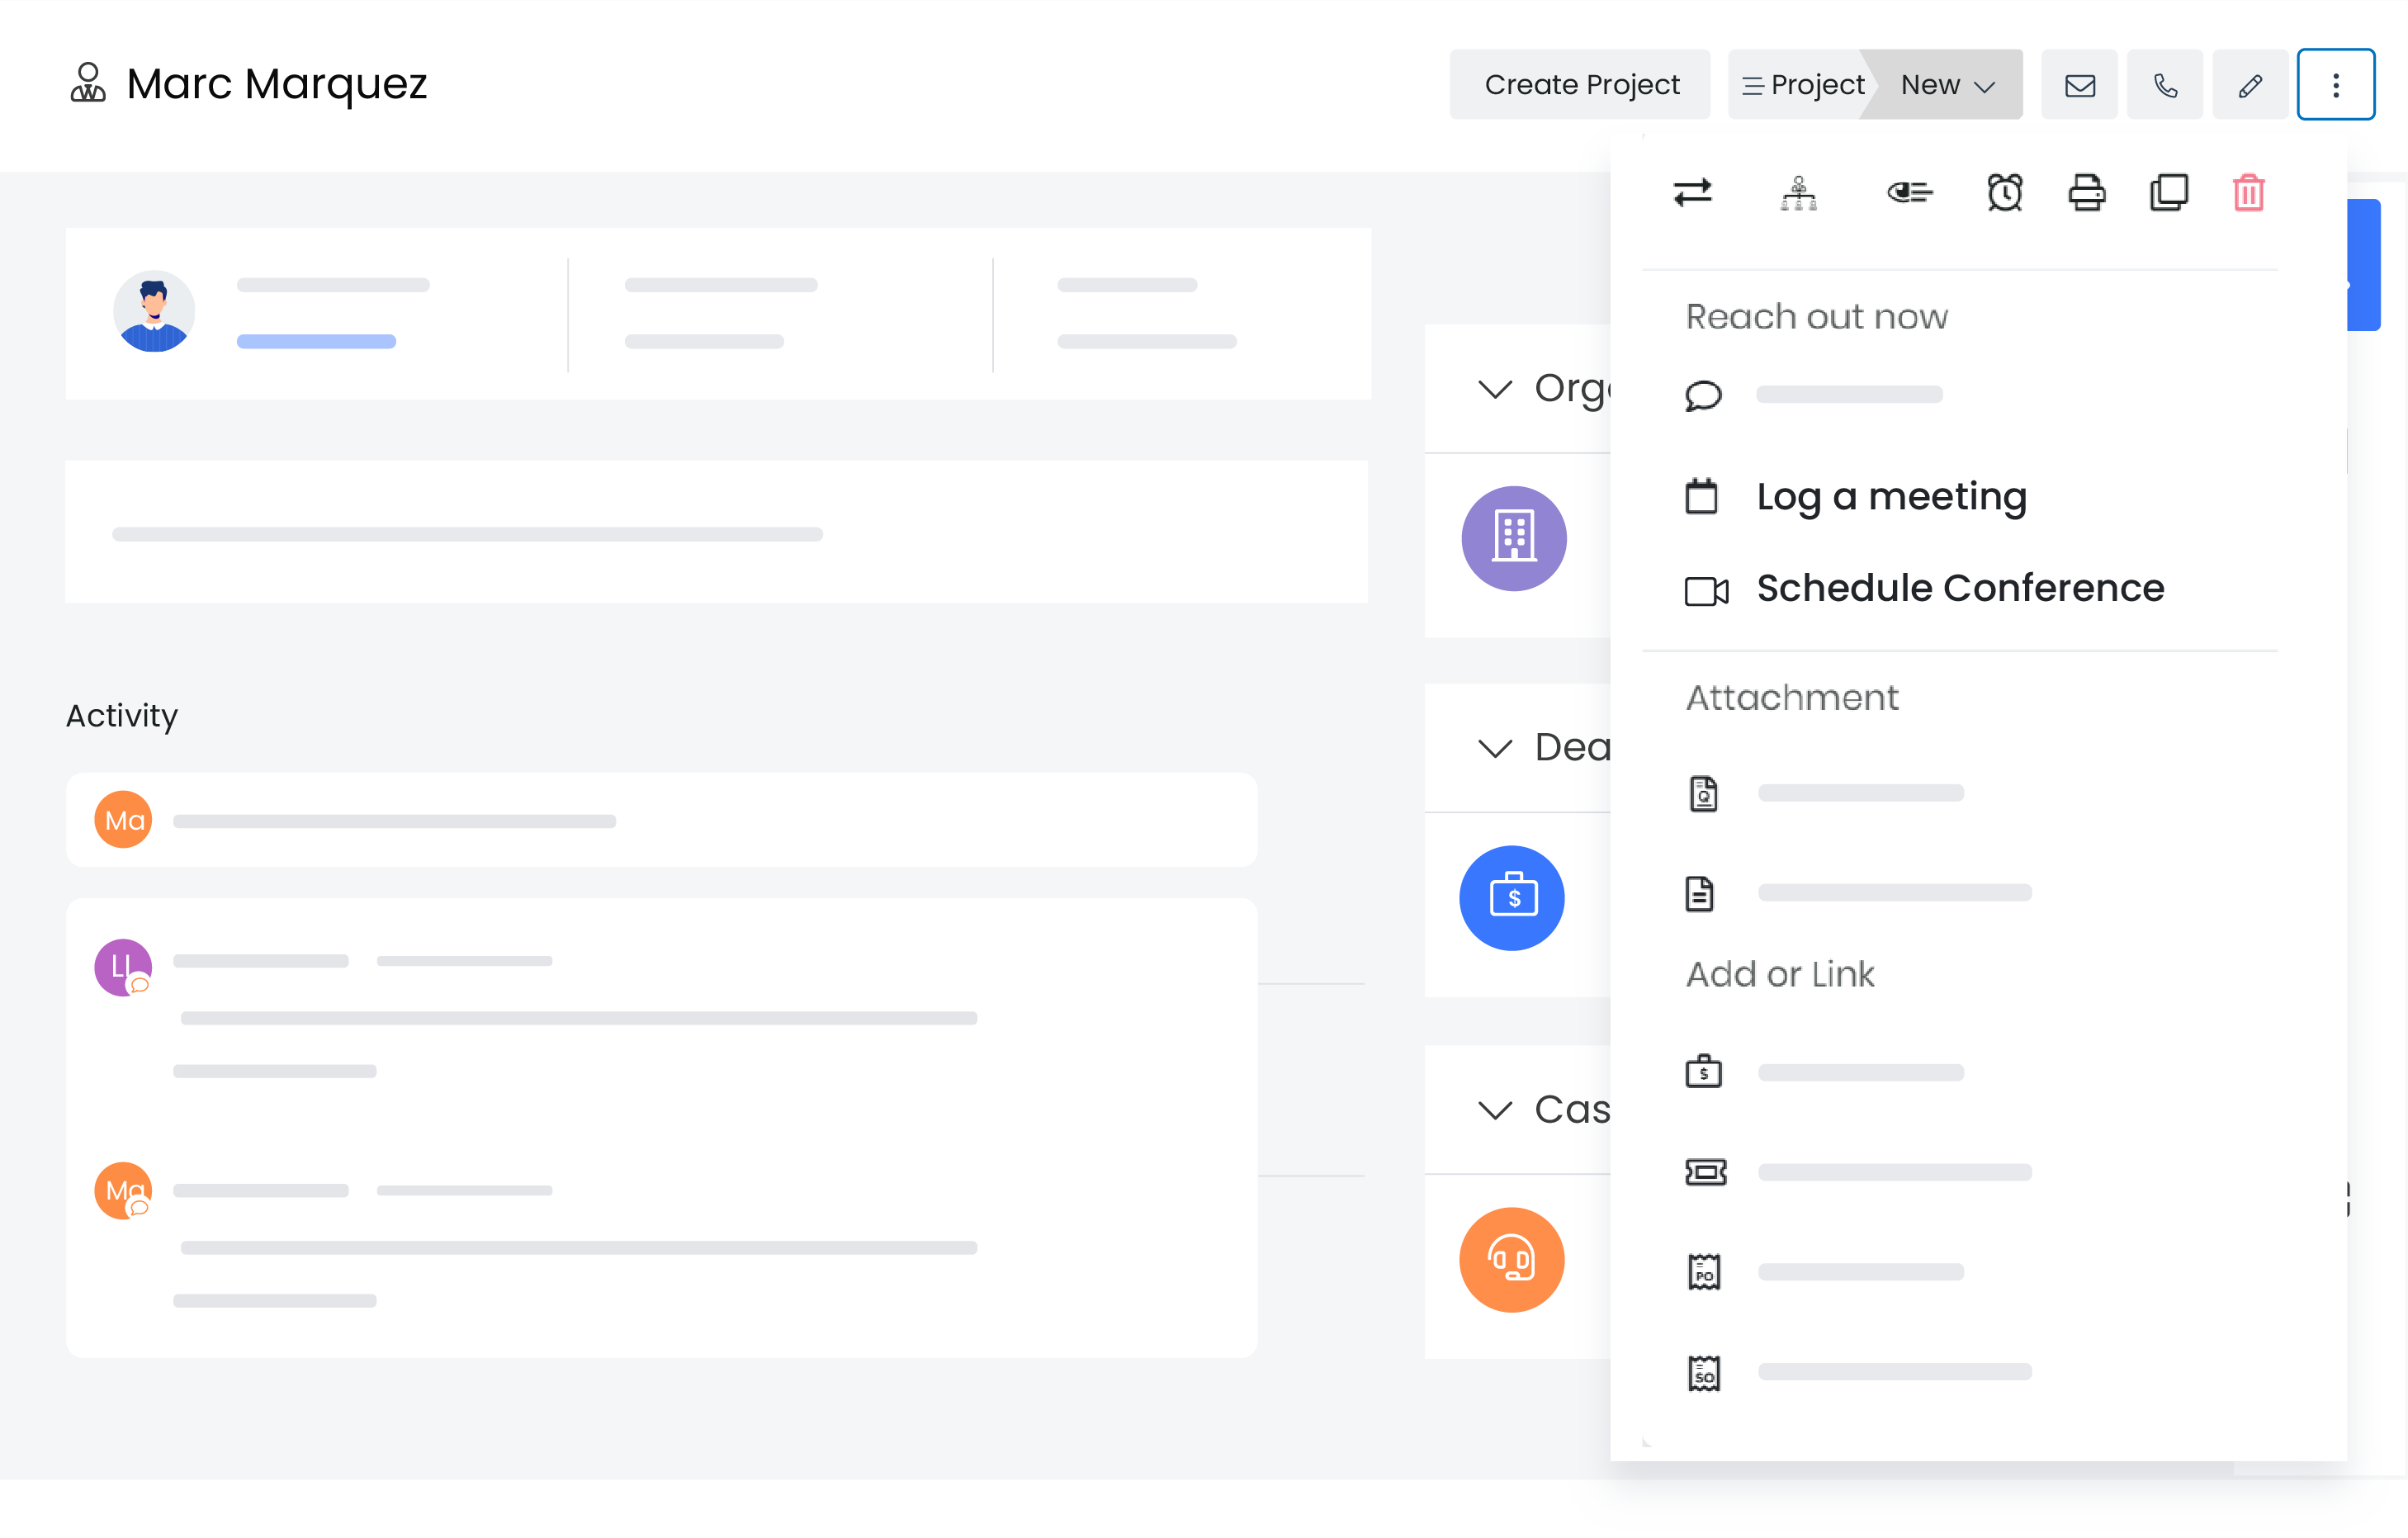Click the Reach out now heading

(x=1816, y=317)
